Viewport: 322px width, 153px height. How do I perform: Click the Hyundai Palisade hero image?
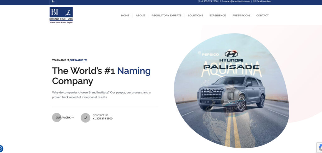231,91
